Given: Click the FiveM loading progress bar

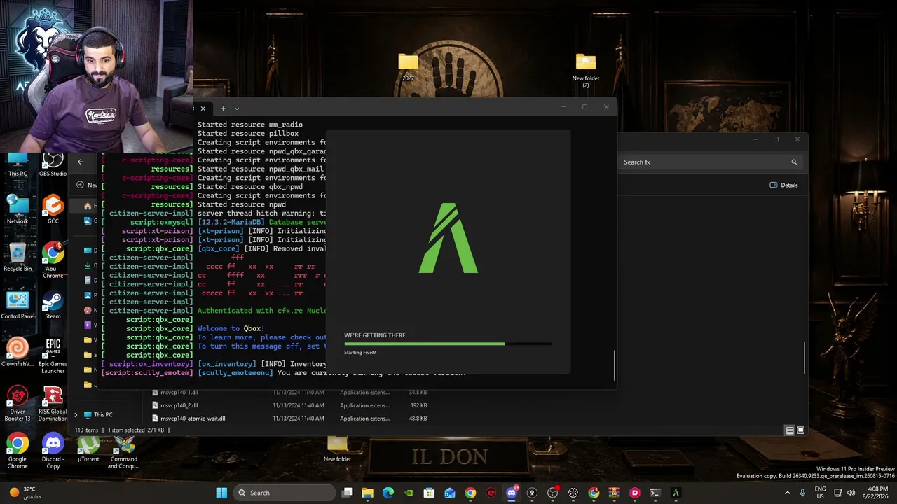Looking at the screenshot, I should point(448,344).
